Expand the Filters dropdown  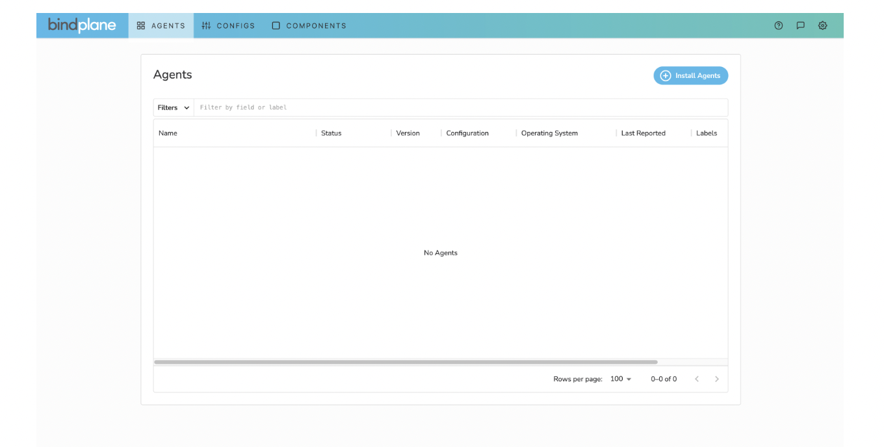(174, 107)
